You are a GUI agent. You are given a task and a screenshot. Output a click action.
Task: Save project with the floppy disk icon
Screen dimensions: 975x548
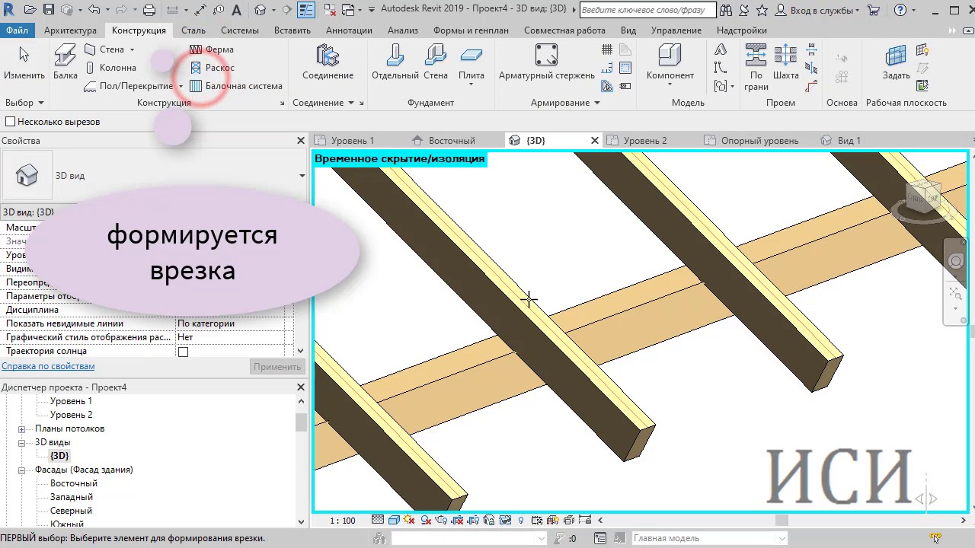coord(48,10)
